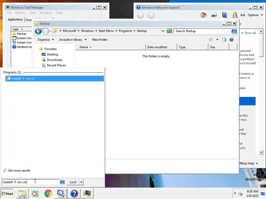
Task: Sort by the Name column header
Action: [110, 47]
